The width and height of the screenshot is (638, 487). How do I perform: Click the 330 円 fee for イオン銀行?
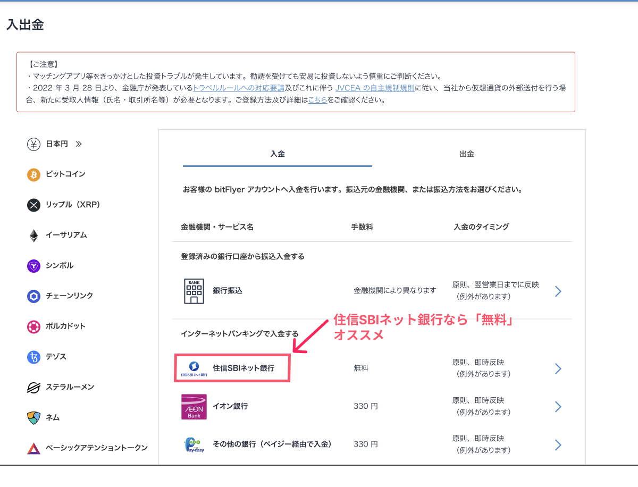366,406
